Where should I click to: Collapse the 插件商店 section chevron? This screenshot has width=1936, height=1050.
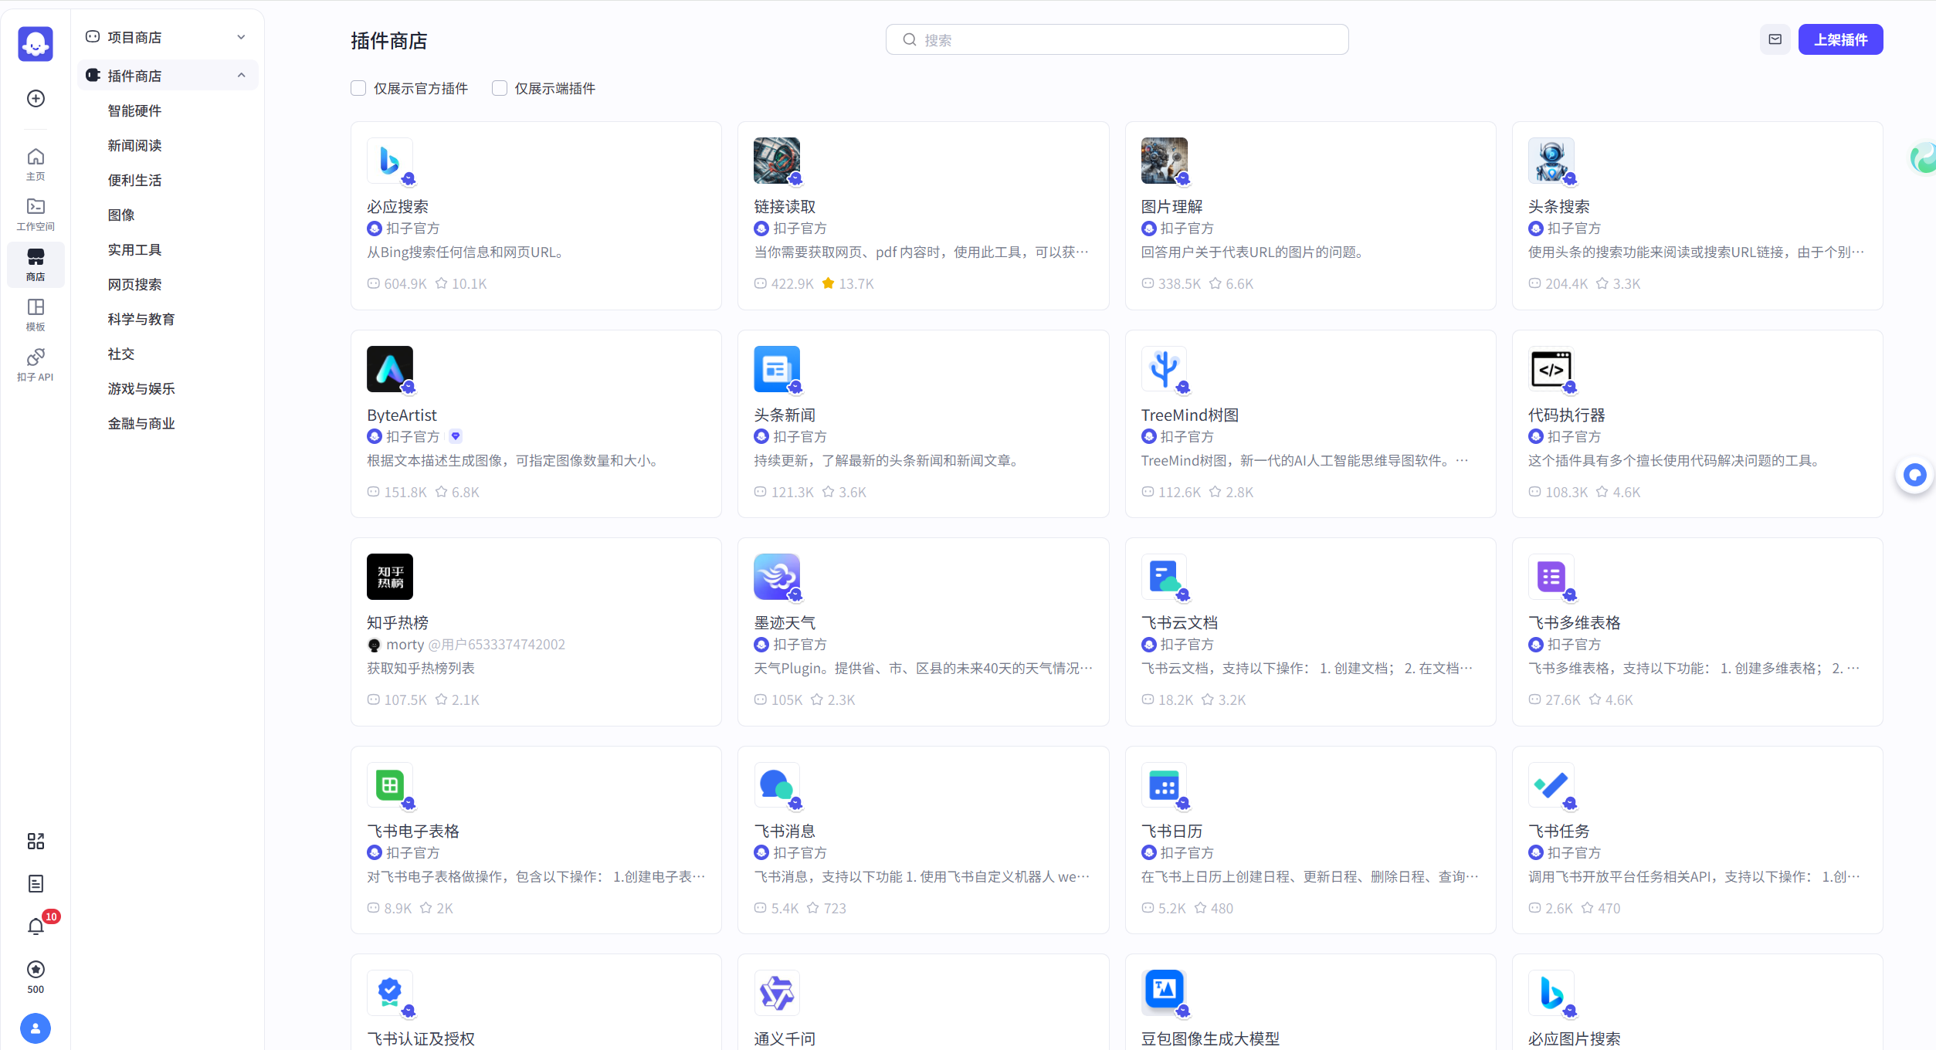pyautogui.click(x=241, y=76)
